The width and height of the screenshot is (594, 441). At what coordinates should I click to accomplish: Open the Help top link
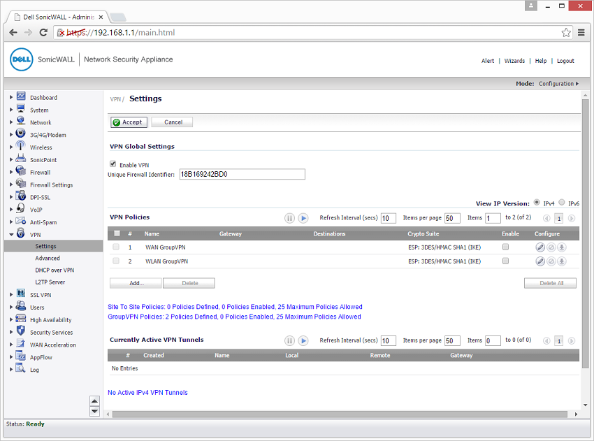pyautogui.click(x=541, y=61)
